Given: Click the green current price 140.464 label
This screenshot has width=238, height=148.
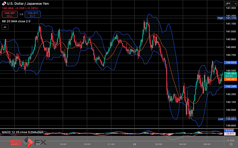Looking at the screenshot, I should click(231, 75).
